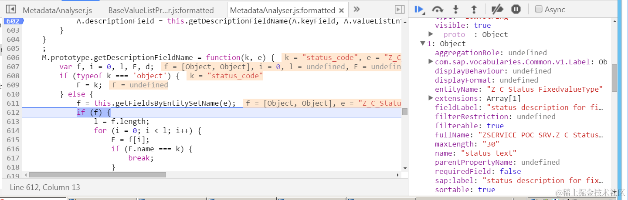The image size is (628, 200).
Task: Close the MetadataAnalyser.js:formatted tab
Action: (x=341, y=10)
